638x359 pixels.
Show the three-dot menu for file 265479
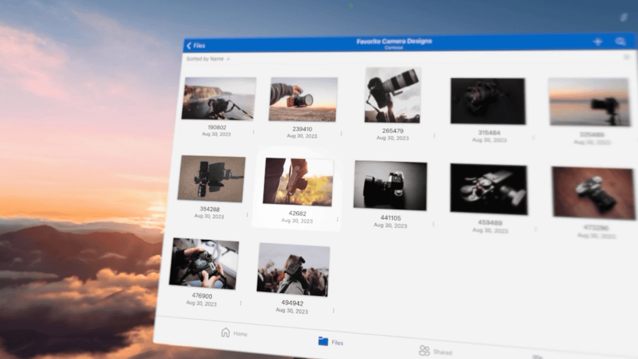[x=434, y=136]
